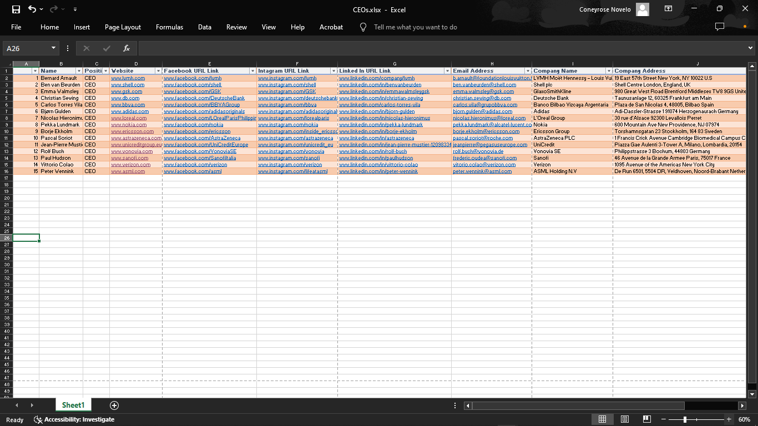Viewport: 758px width, 426px height.
Task: Open the www.facebook.com/GSK link
Action: [x=193, y=92]
